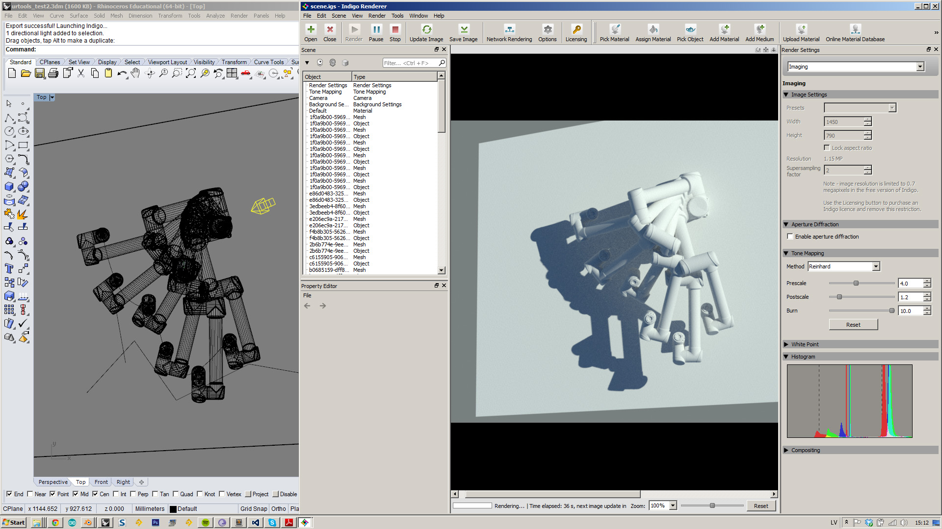Enable the aperture diffraction checkbox

(790, 237)
